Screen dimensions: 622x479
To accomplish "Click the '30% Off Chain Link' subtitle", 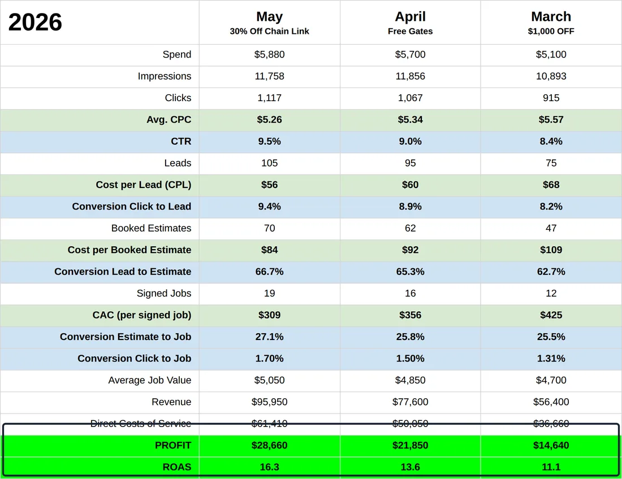I will coord(269,31).
